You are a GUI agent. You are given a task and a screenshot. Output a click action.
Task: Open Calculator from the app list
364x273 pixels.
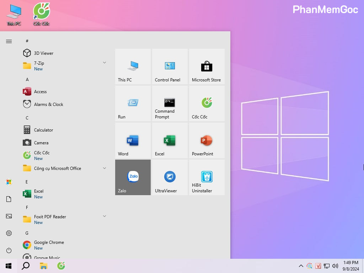43,130
